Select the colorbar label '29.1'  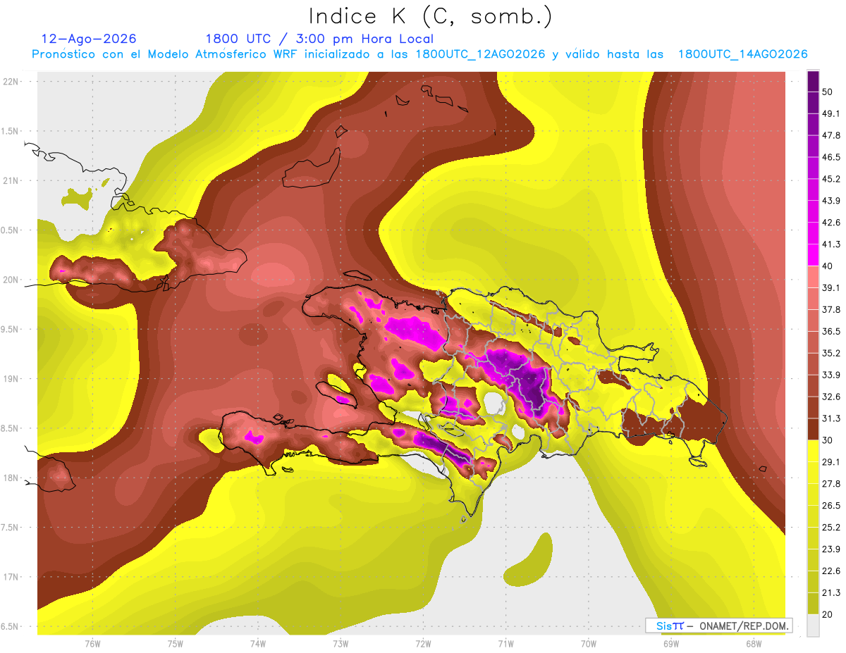pos(831,461)
